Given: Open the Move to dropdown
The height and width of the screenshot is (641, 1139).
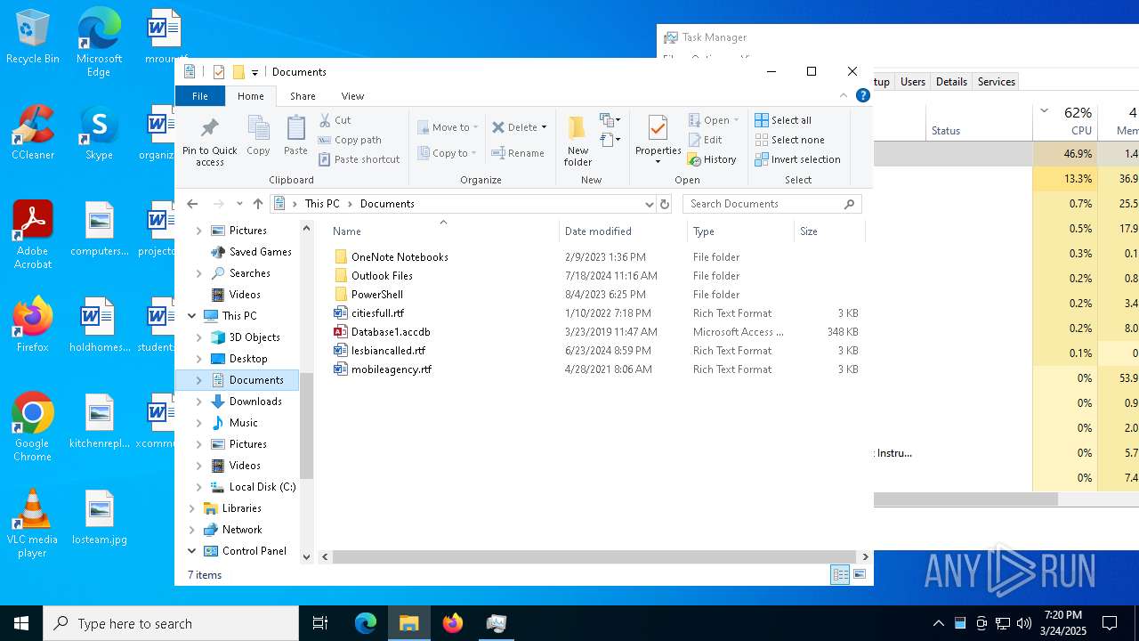Looking at the screenshot, I should point(448,127).
